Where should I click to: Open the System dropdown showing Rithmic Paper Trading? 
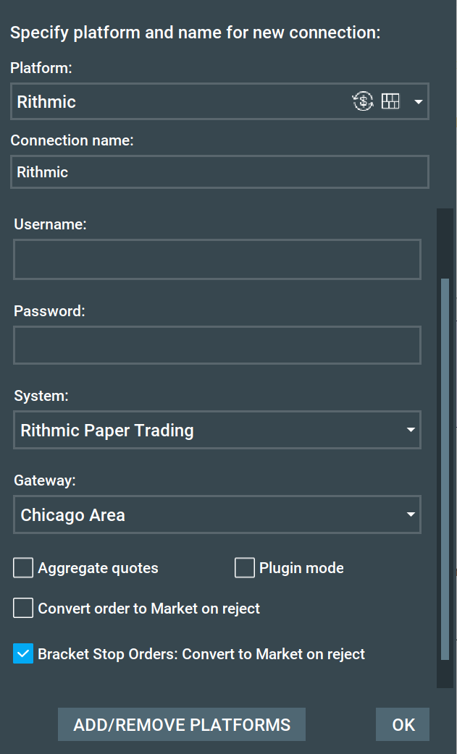[x=217, y=430]
